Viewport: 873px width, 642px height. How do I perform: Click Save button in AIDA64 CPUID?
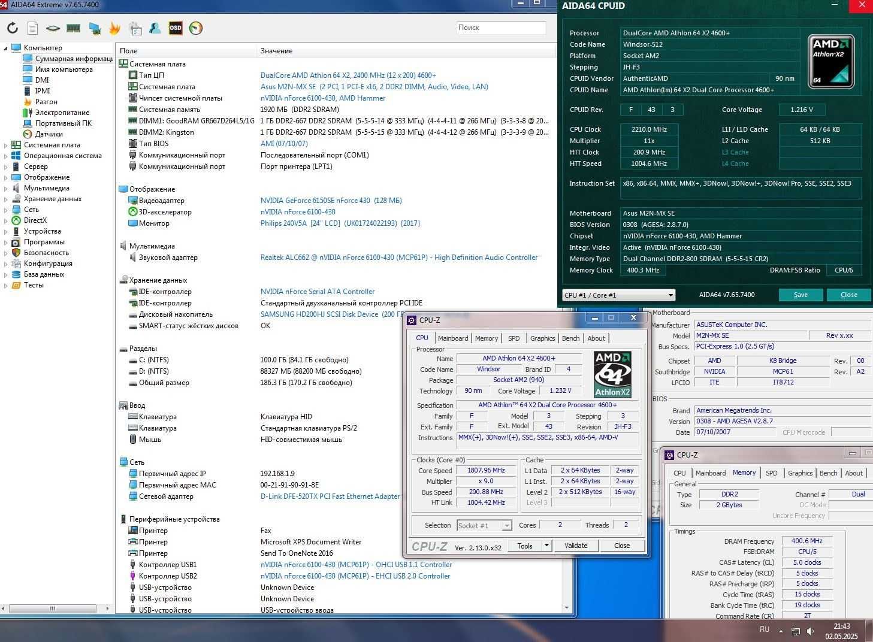point(800,295)
